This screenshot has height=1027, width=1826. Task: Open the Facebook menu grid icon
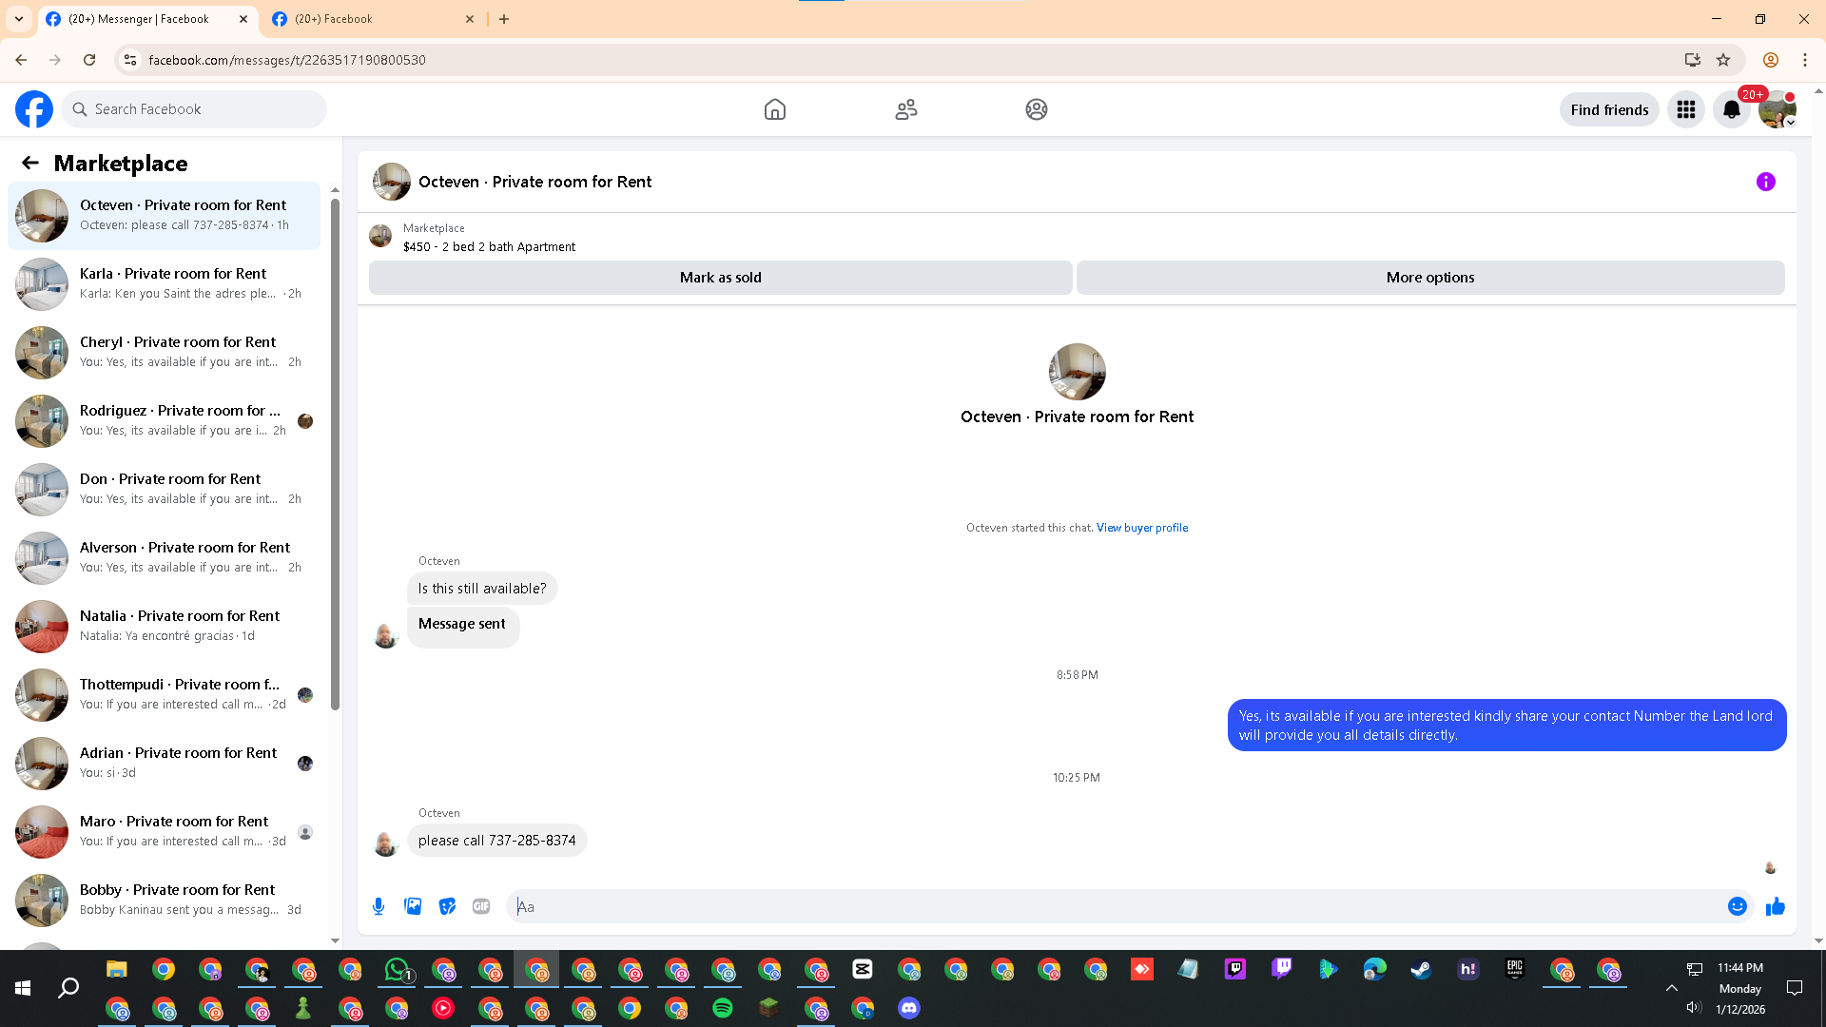pos(1685,109)
